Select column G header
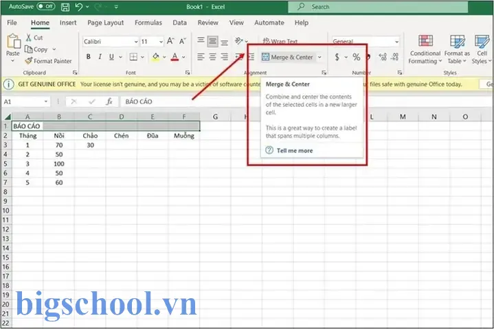Viewport: 494px width, 329px height. [x=215, y=117]
